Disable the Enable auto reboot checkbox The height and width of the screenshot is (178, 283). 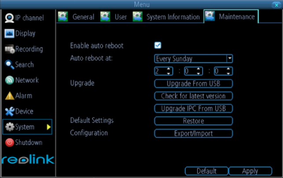point(158,45)
